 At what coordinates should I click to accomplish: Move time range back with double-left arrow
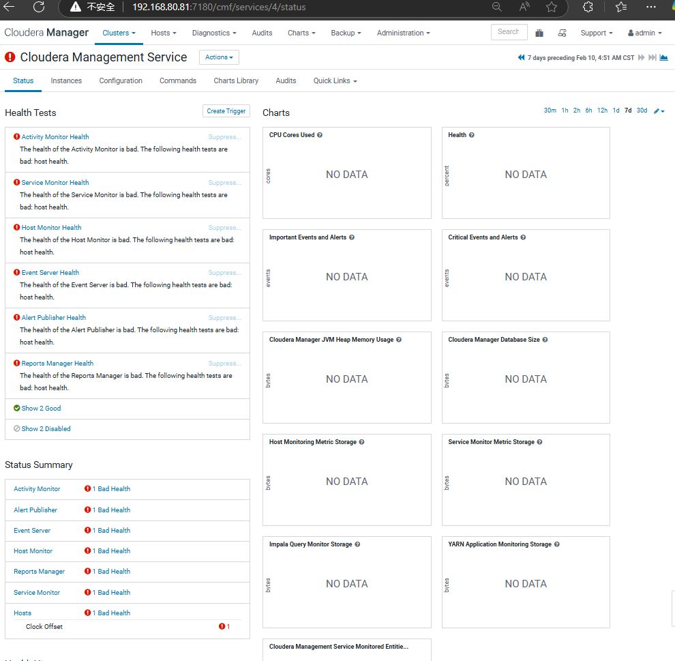[x=521, y=57]
